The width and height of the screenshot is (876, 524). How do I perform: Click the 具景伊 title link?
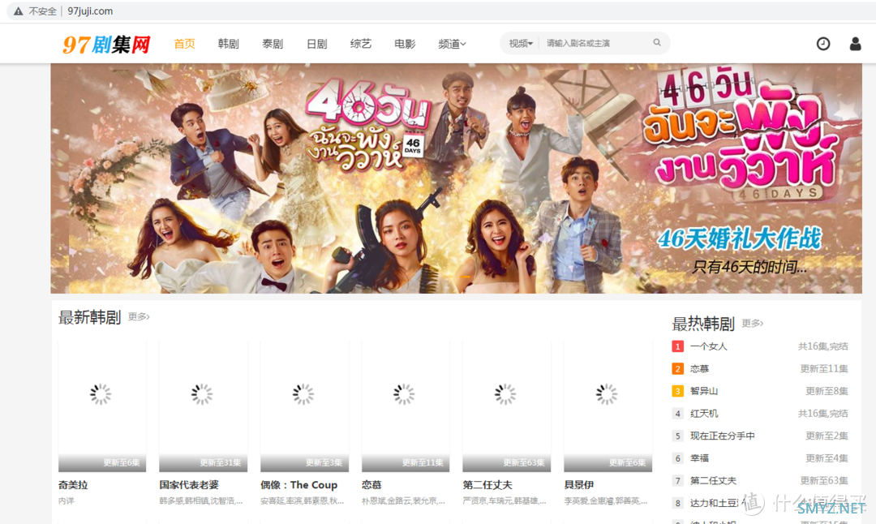click(579, 485)
